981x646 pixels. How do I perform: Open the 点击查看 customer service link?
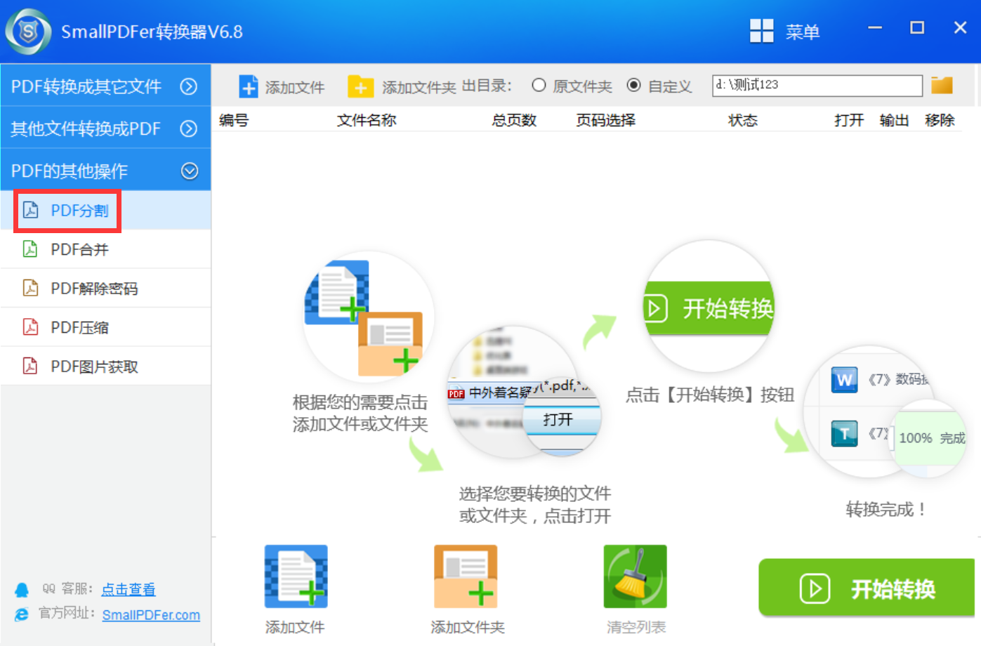click(129, 589)
